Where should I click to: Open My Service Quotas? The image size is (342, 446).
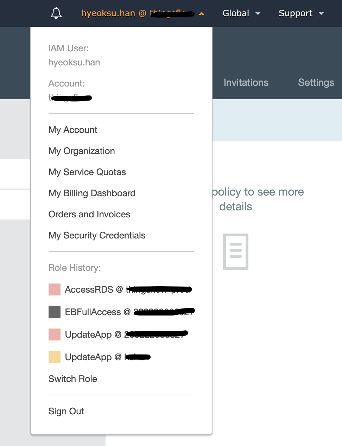coord(87,172)
